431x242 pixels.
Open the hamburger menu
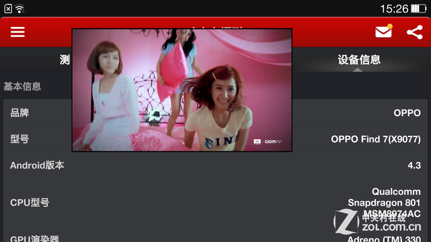click(x=18, y=32)
